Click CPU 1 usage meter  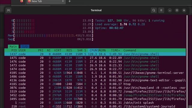click(52, 24)
